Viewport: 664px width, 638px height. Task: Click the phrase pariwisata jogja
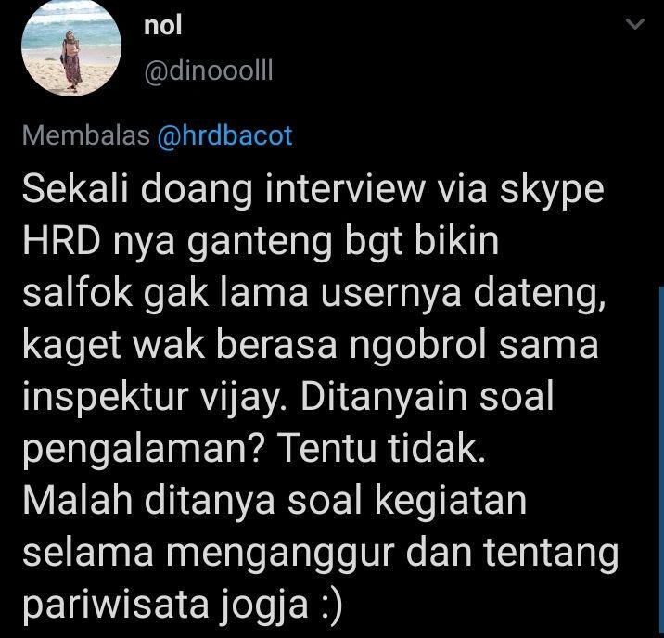[x=165, y=604]
